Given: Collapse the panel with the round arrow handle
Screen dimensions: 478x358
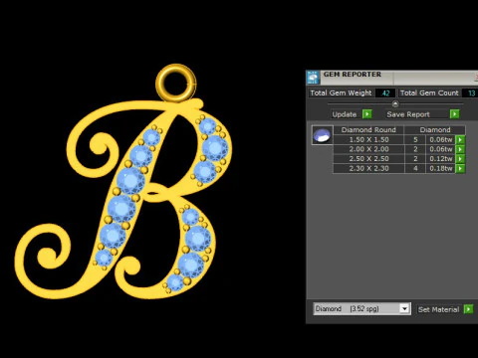Looking at the screenshot, I should tap(395, 103).
